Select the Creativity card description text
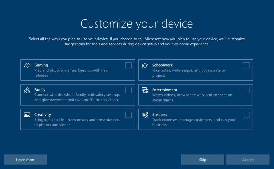Screen dimensions: 274x169 coord(77,122)
